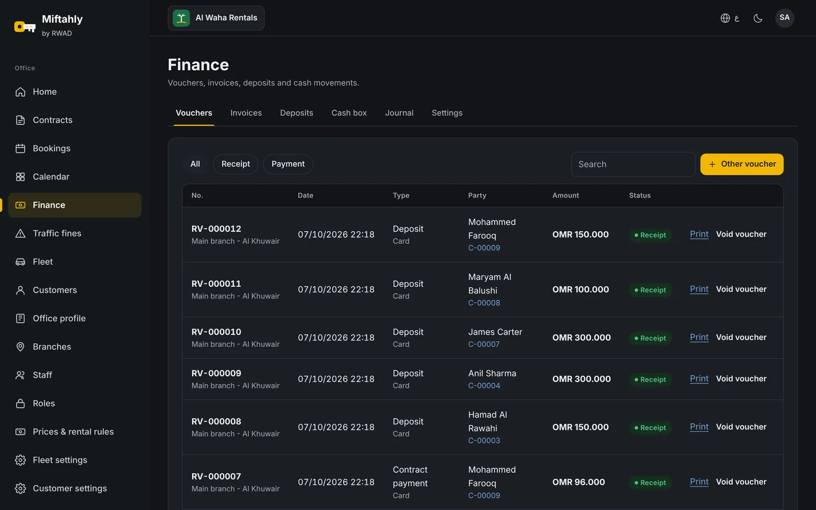Open Office profile in the sidebar
This screenshot has width=816, height=510.
[x=75, y=318]
